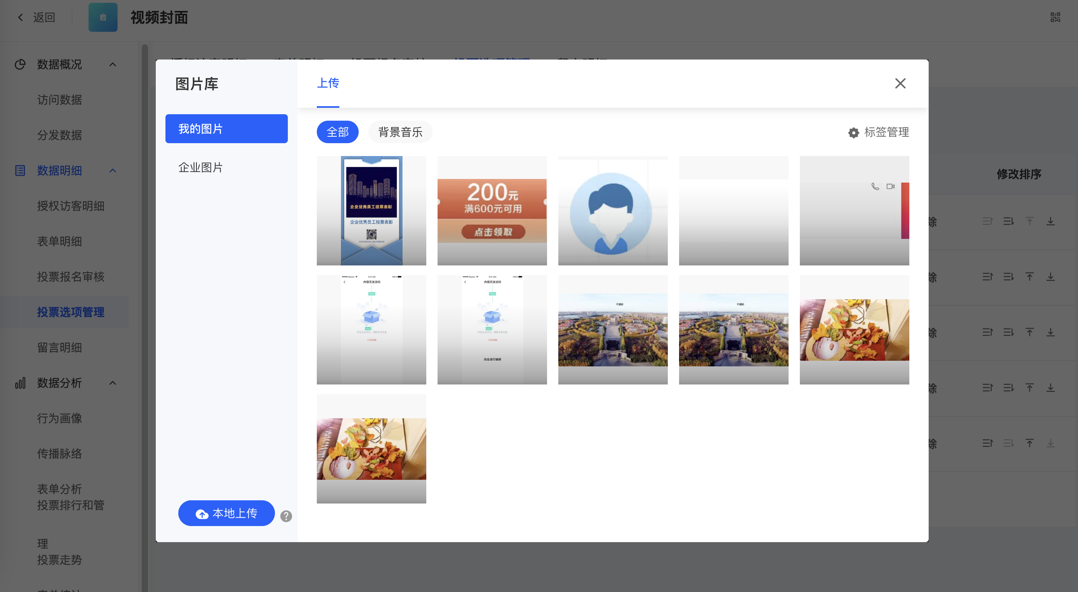
Task: Open 行为画像 in sidebar
Action: tap(60, 418)
